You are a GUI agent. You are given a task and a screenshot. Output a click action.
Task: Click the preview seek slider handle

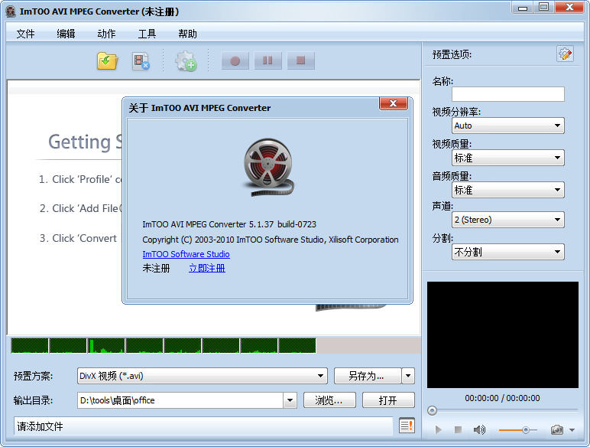coord(432,410)
